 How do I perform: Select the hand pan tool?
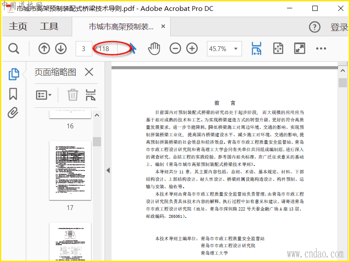154,48
